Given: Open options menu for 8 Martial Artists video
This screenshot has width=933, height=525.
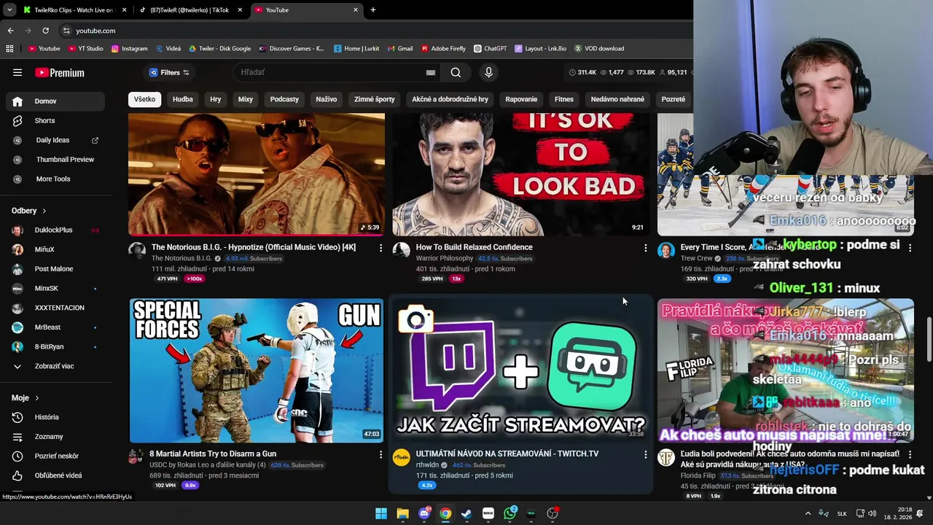Looking at the screenshot, I should (380, 454).
